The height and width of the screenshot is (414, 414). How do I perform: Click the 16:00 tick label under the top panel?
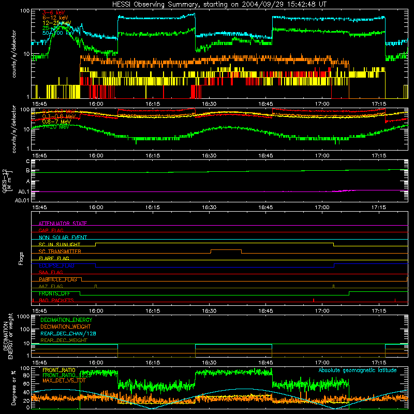(96, 104)
